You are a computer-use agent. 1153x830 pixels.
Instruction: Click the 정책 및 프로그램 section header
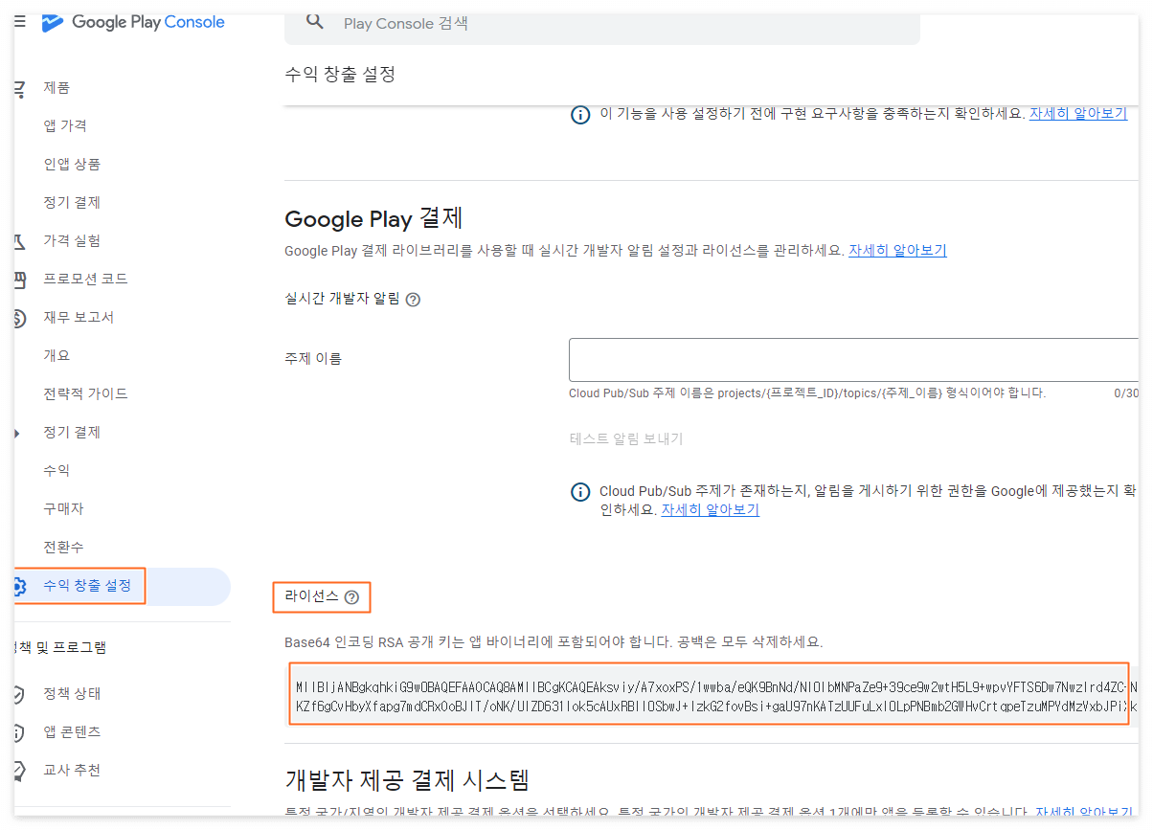tap(62, 647)
